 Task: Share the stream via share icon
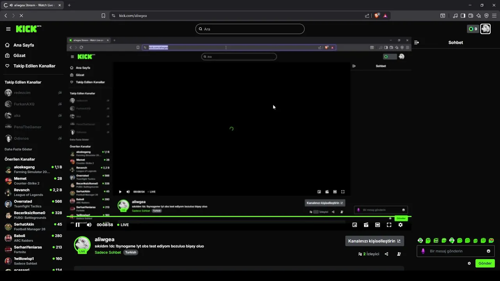coord(386,254)
